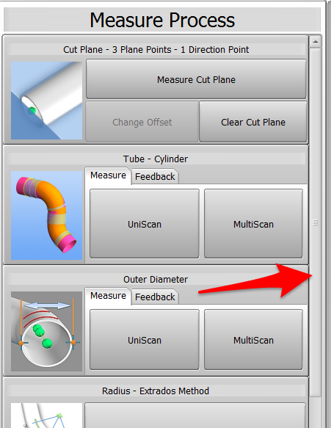
Task: Start UniScan for Tube - Cylinder
Action: coord(145,224)
